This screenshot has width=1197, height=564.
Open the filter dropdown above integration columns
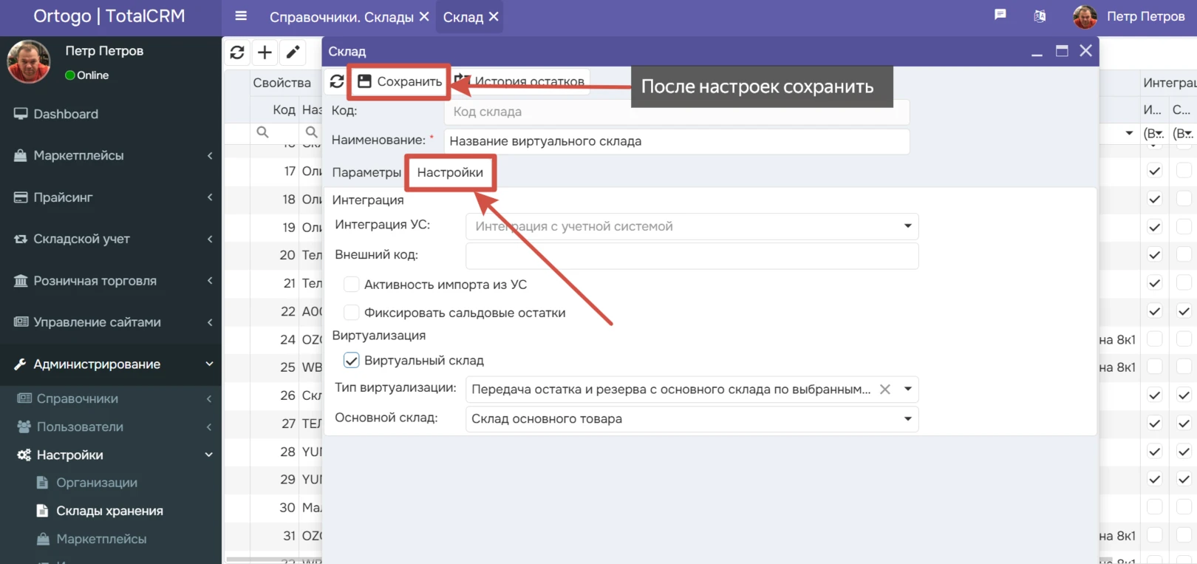pos(1129,133)
